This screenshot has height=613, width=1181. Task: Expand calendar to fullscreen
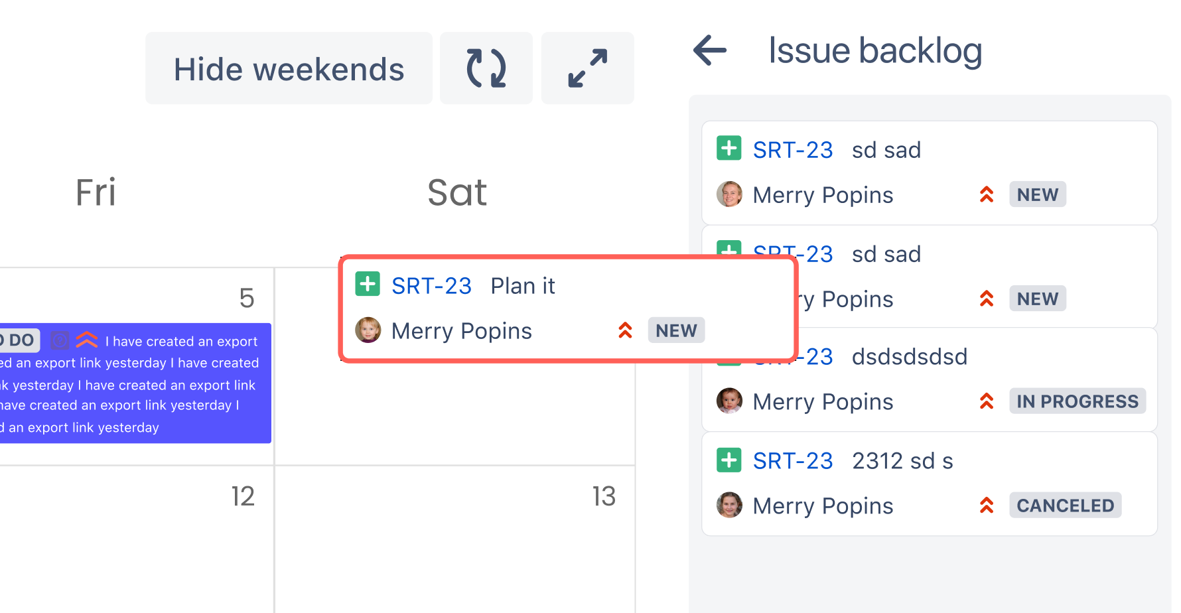click(587, 68)
